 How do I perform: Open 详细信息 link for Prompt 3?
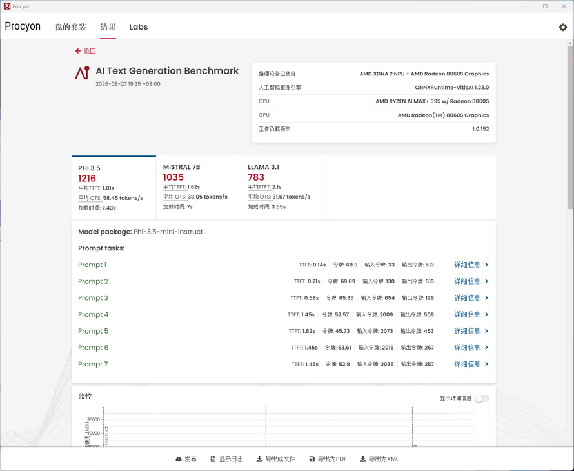pyautogui.click(x=467, y=298)
